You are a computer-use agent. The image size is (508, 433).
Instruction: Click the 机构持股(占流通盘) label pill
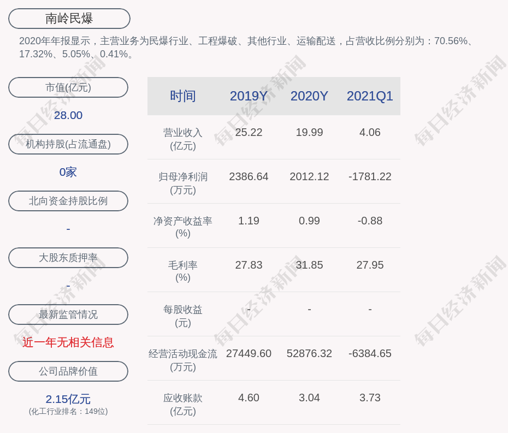pos(68,144)
